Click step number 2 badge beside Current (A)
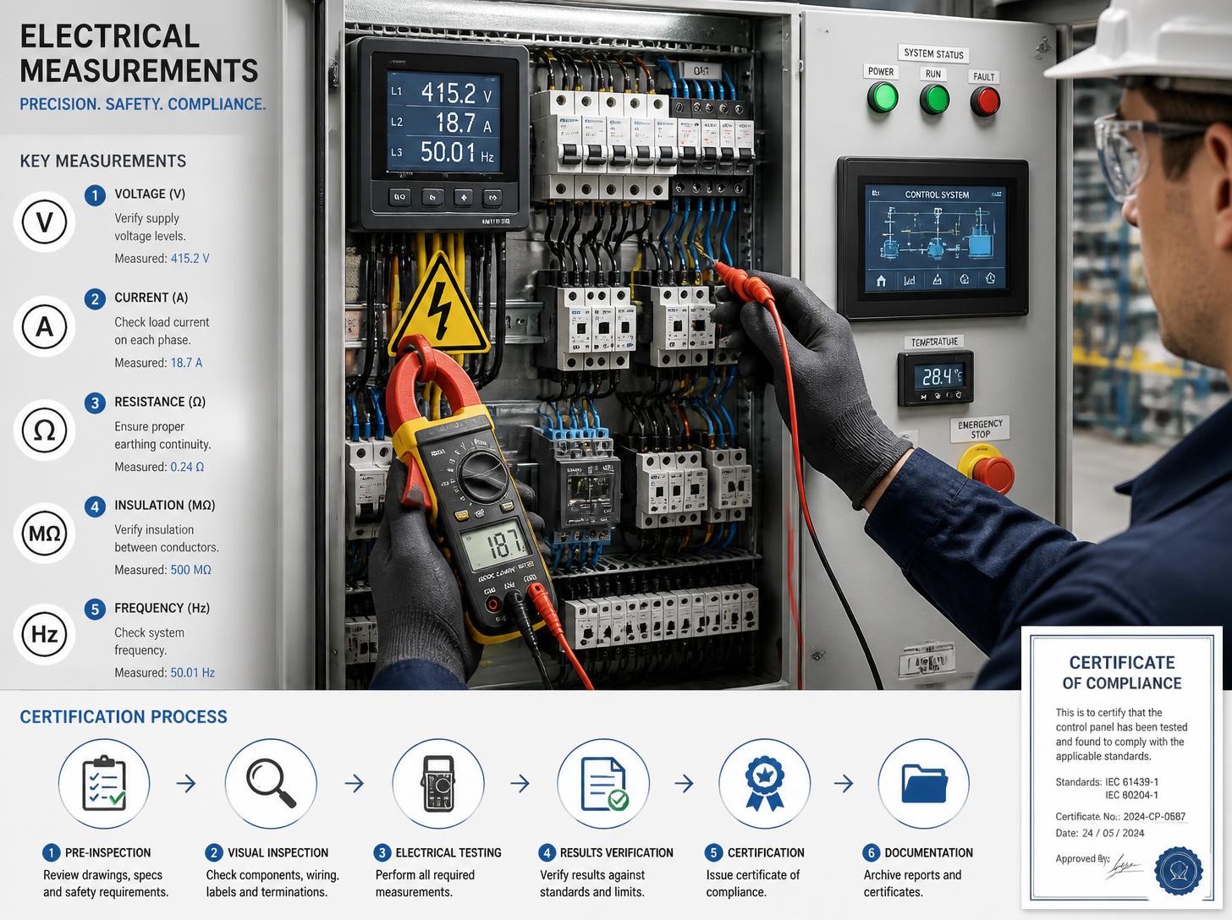The width and height of the screenshot is (1232, 920). 95,299
